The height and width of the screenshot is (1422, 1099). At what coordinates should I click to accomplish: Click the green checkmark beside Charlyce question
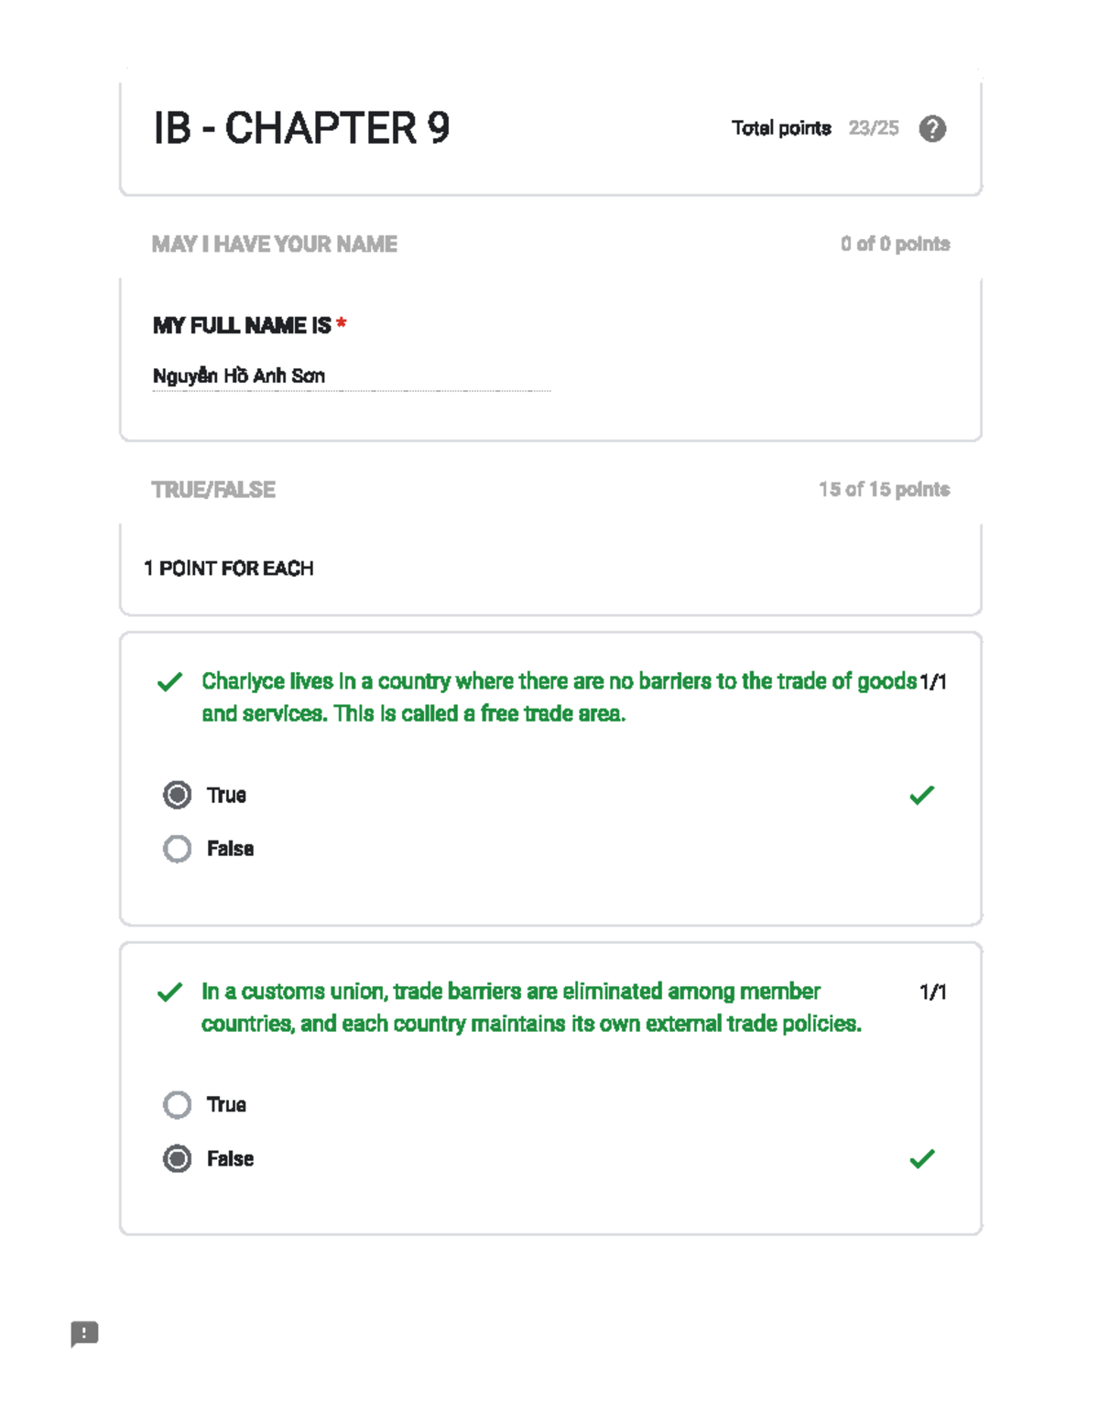pyautogui.click(x=169, y=682)
